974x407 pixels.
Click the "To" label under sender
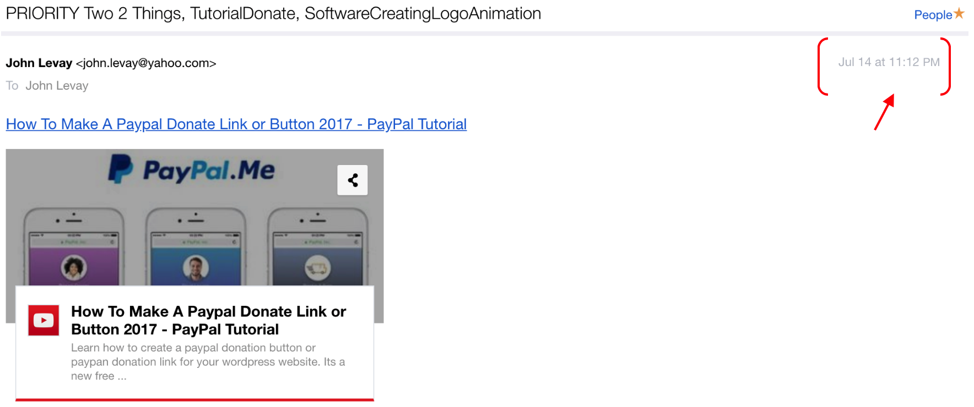pos(12,86)
